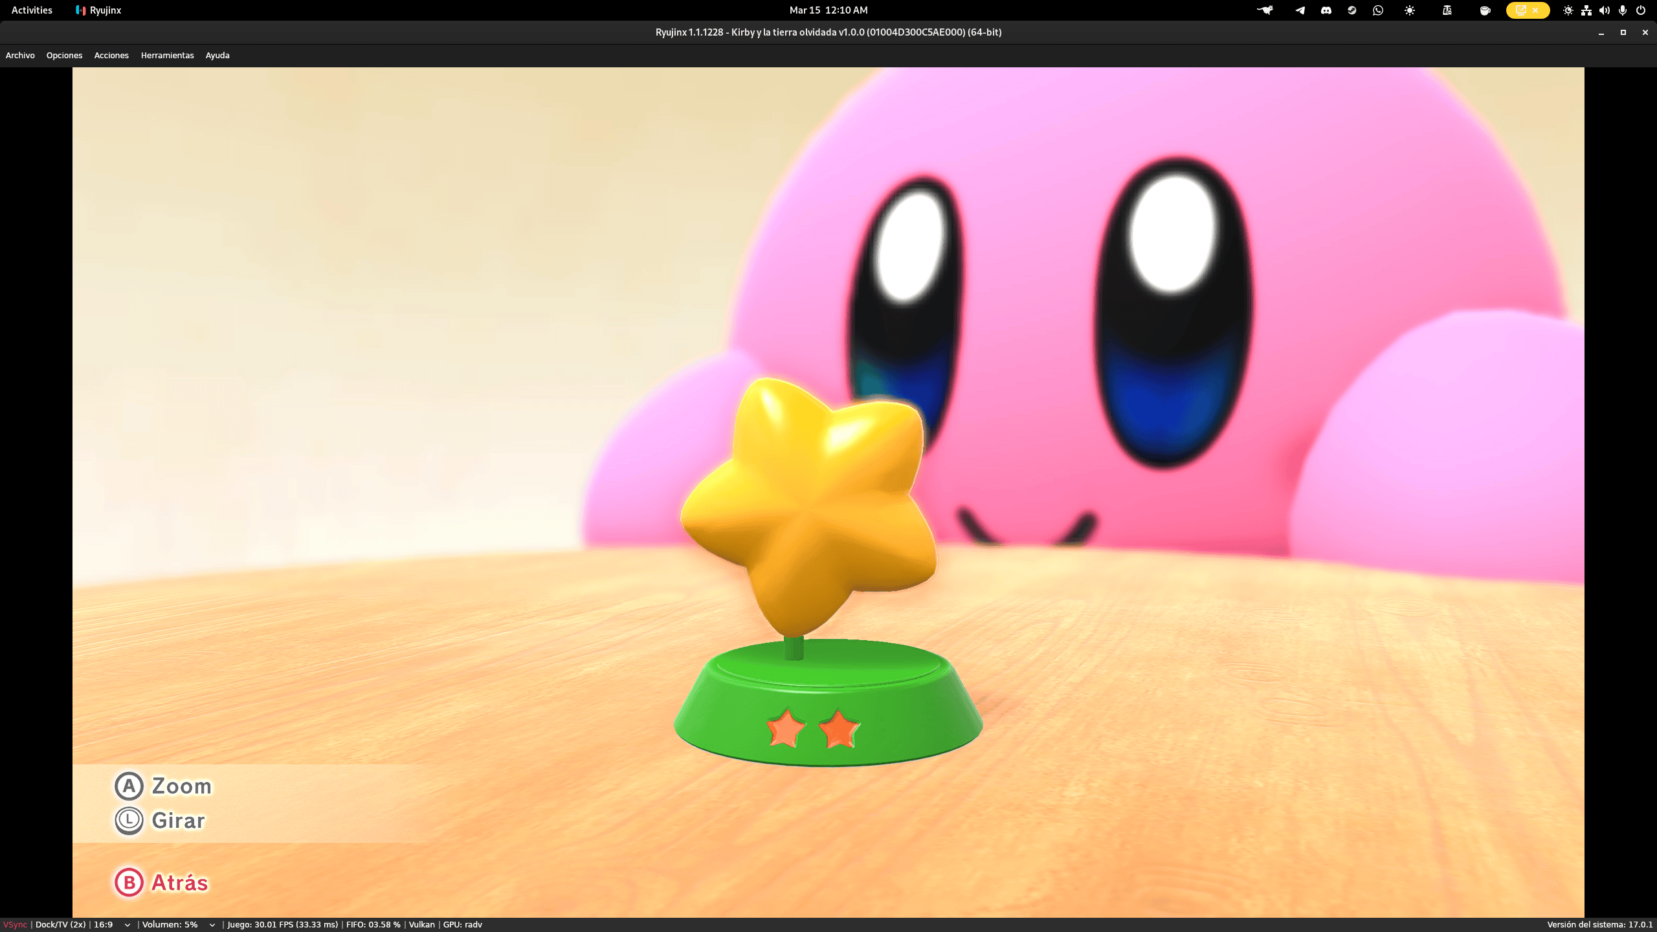Open the WhatsApp tray icon
The width and height of the screenshot is (1657, 932).
pyautogui.click(x=1378, y=10)
